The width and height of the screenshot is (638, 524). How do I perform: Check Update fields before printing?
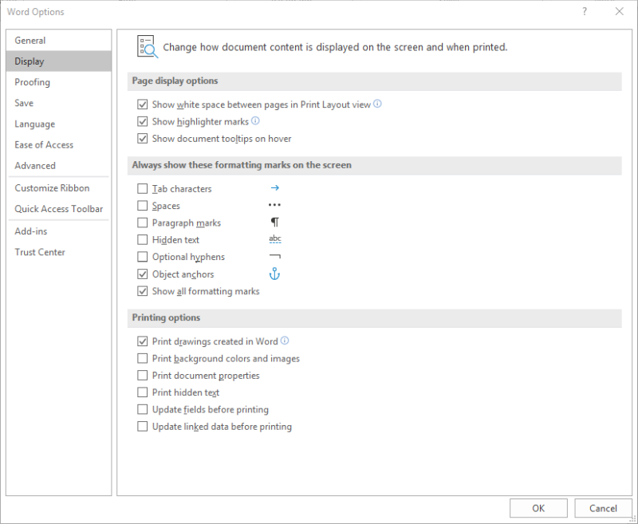[143, 410]
